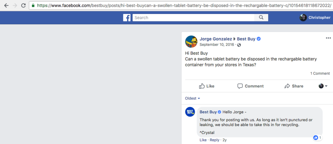The height and width of the screenshot is (144, 333).
Task: Click the green secure padlock icon
Action: click(33, 6)
